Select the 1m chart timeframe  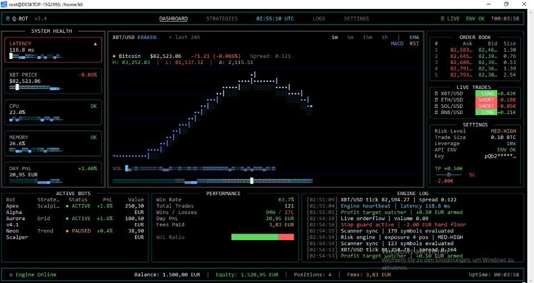[335, 37]
